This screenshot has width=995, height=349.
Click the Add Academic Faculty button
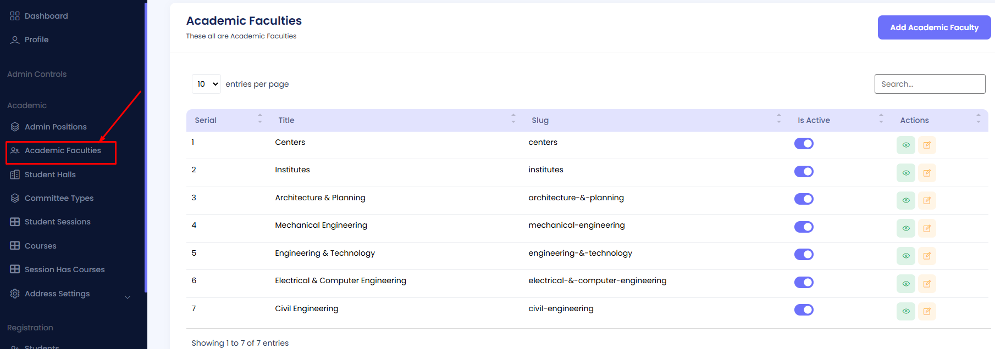tap(934, 27)
